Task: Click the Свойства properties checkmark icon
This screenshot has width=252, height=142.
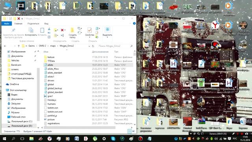Action: click(x=89, y=30)
